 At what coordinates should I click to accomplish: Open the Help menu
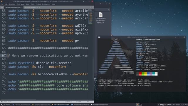coord(53,4)
